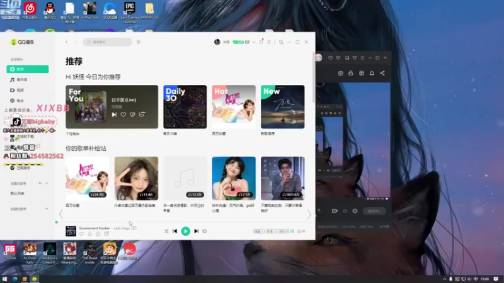Click the QQ Music page scrollbar

[x=314, y=77]
